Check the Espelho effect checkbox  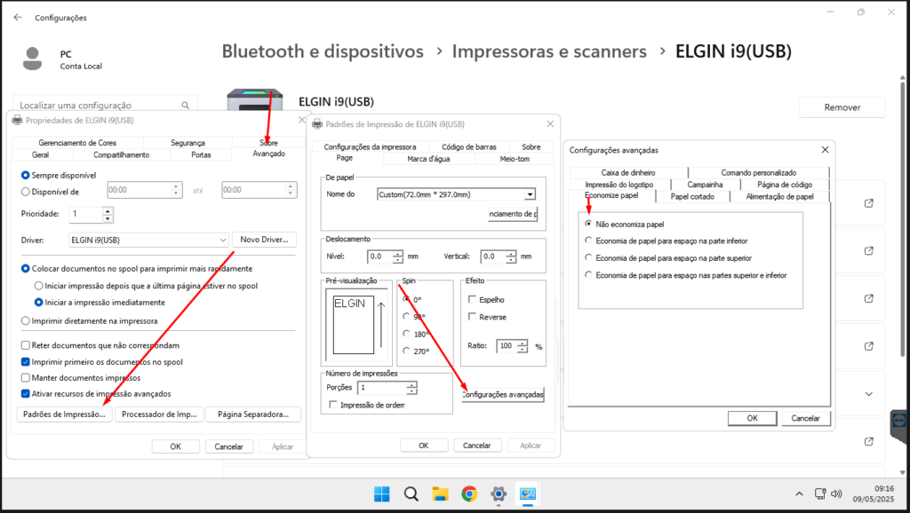(x=473, y=300)
